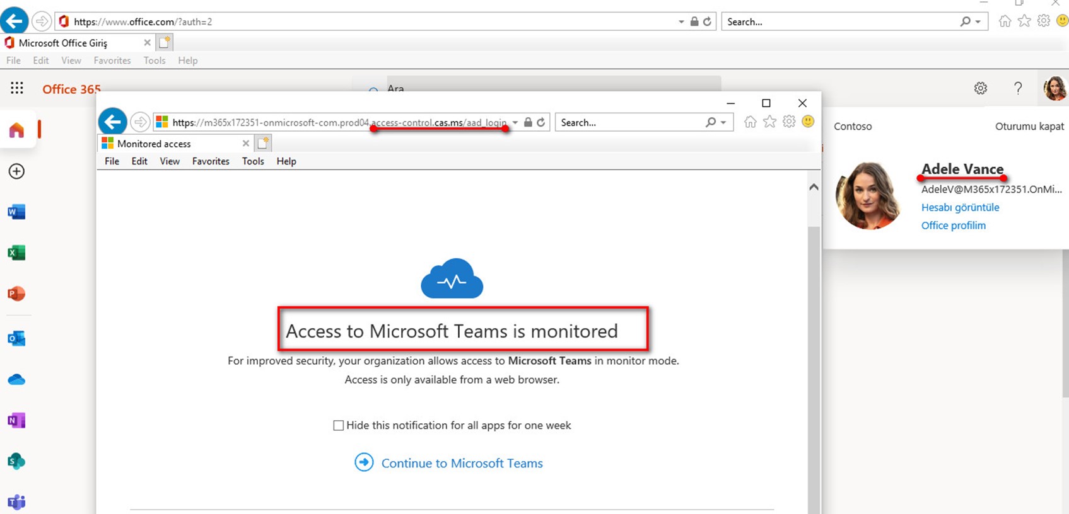
Task: Open the Favorites menu in popup window
Action: tap(211, 161)
